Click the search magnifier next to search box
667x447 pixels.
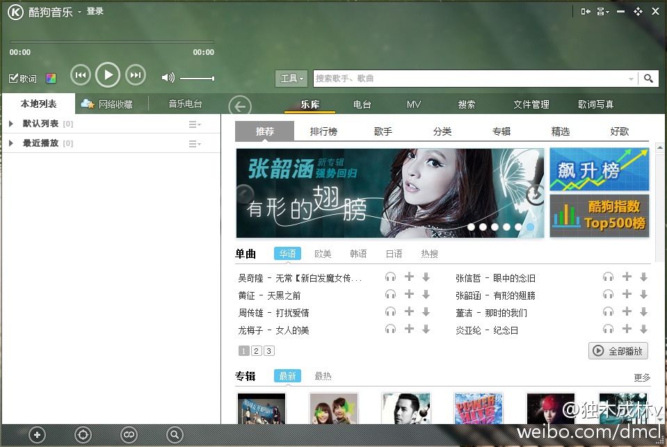pyautogui.click(x=648, y=79)
